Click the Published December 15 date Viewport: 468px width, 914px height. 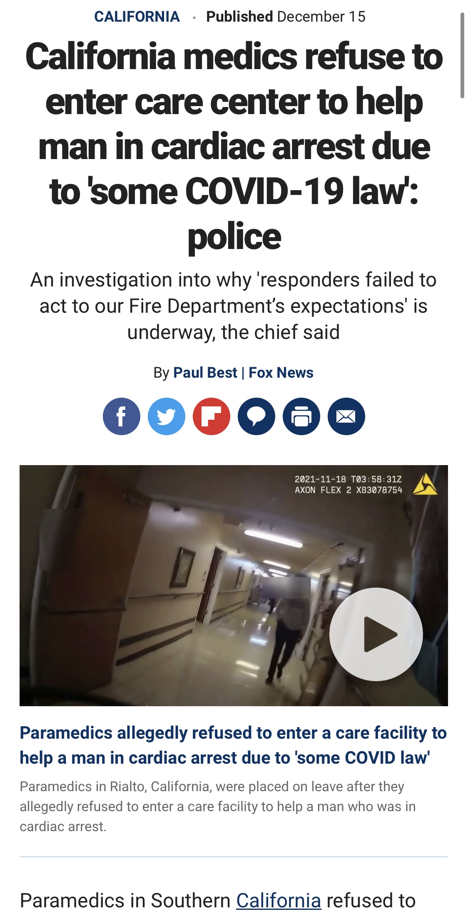pos(286,17)
